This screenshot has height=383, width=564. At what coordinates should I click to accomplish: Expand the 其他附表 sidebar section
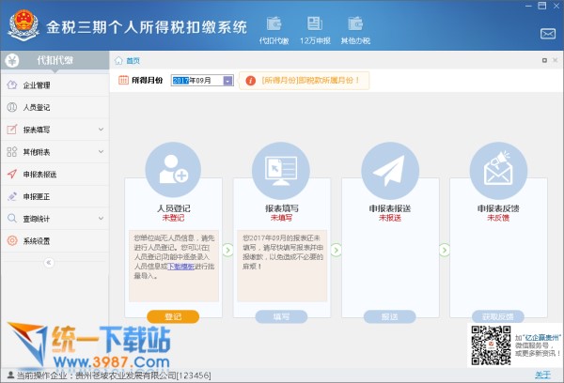pos(101,151)
